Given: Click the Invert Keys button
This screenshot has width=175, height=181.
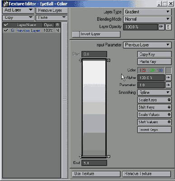Looking at the screenshot, I should click(155, 130).
